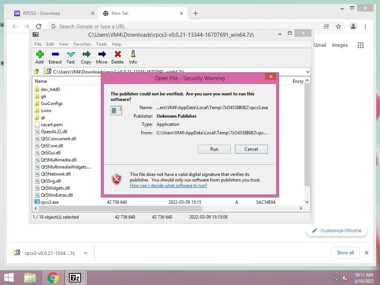Click the vertical scrollbar up arrow in 7-Zip

(x=307, y=80)
